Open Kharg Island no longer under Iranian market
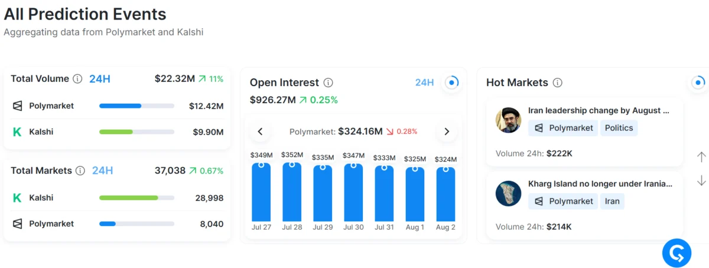 click(600, 183)
